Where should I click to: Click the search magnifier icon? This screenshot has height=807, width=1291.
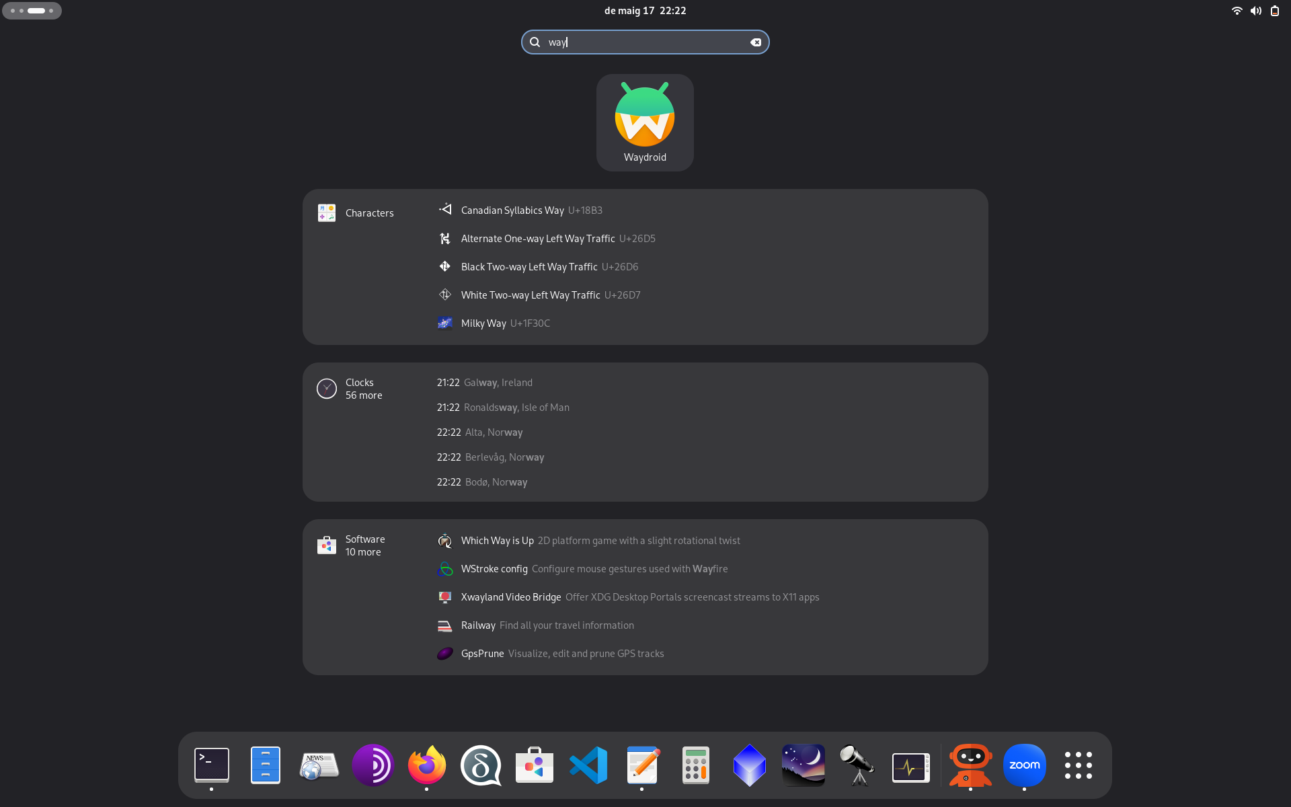[535, 42]
